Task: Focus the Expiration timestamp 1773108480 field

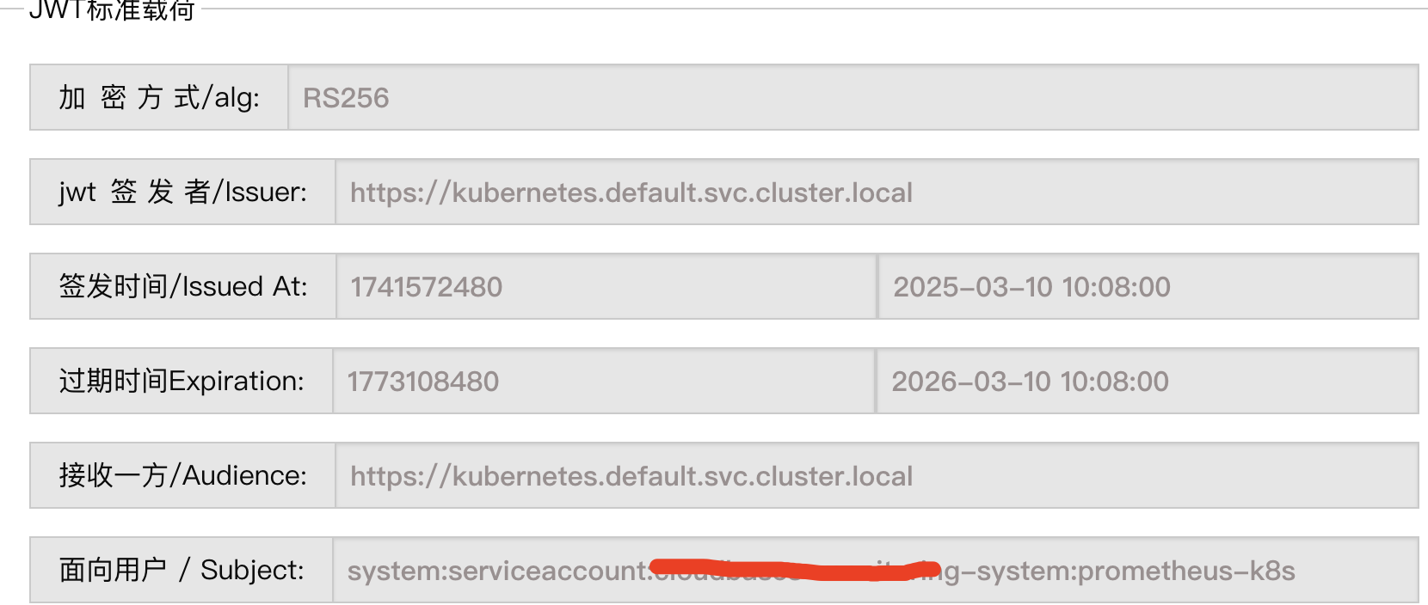Action: point(603,381)
